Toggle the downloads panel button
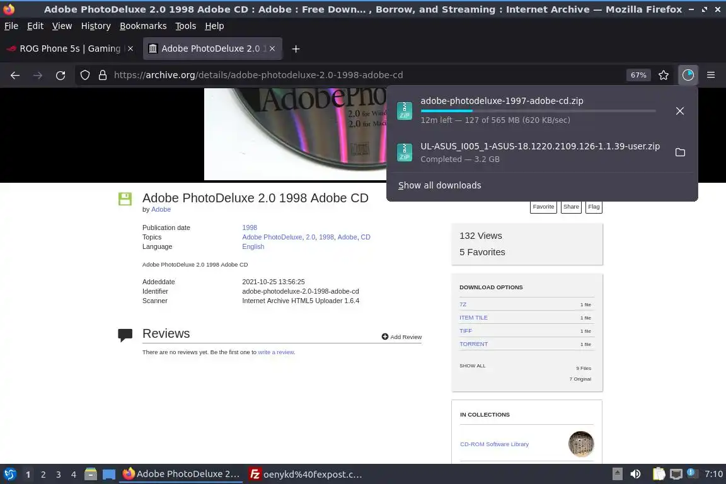This screenshot has height=484, width=726. pyautogui.click(x=688, y=75)
